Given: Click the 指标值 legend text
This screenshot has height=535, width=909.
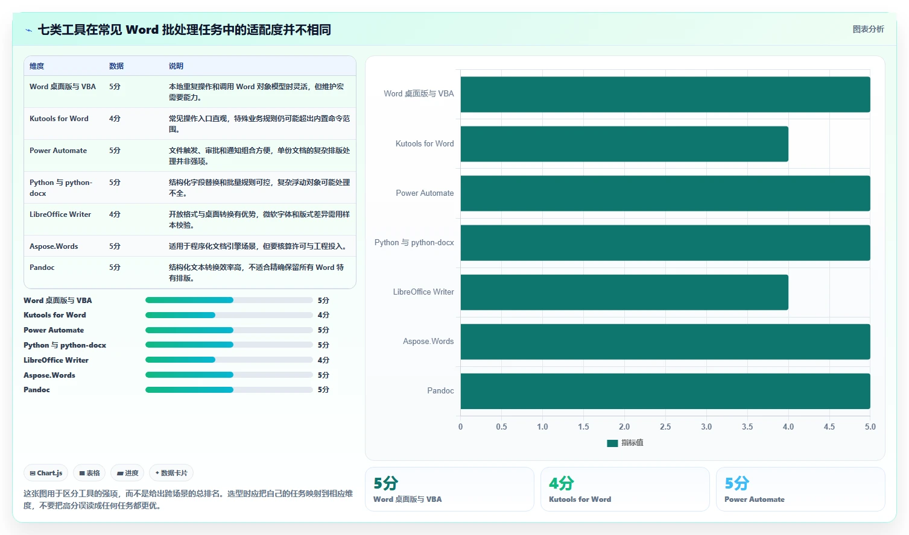Looking at the screenshot, I should click(x=632, y=443).
